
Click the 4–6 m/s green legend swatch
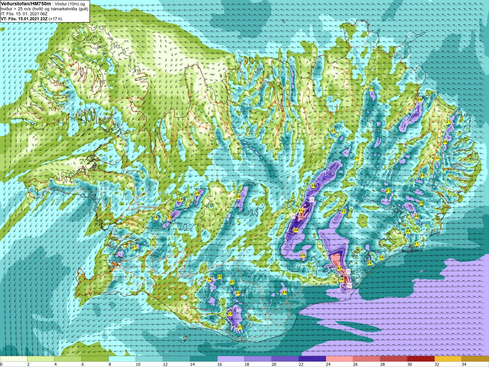click(68, 359)
